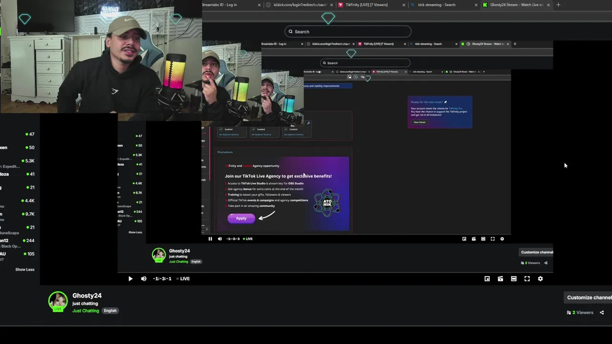Open a new tab with the nested plus button
The height and width of the screenshot is (344, 612).
coord(514,44)
